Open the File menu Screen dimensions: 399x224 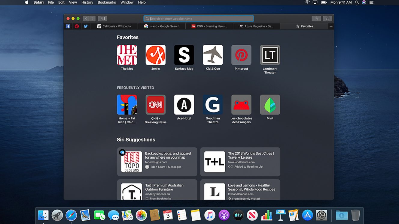51,2
